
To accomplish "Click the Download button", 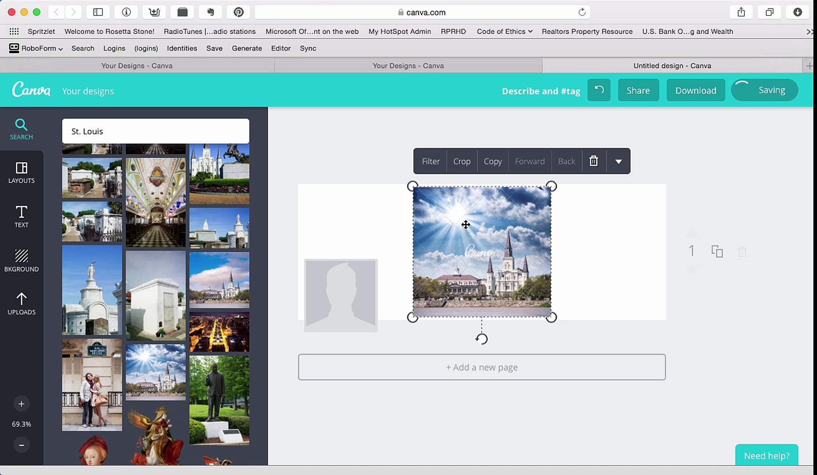I will coord(696,90).
